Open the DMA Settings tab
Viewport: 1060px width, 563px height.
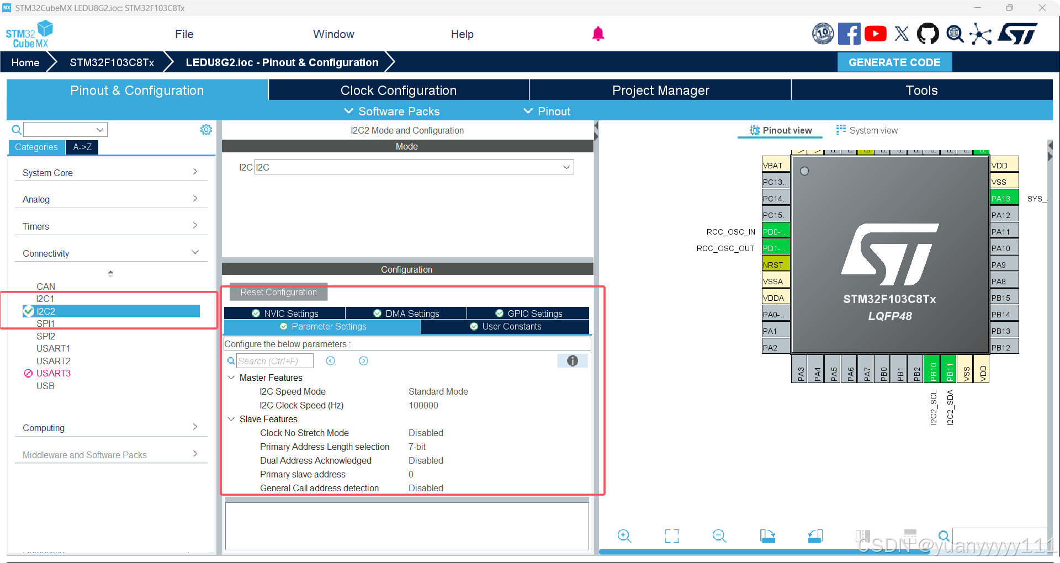click(x=406, y=314)
